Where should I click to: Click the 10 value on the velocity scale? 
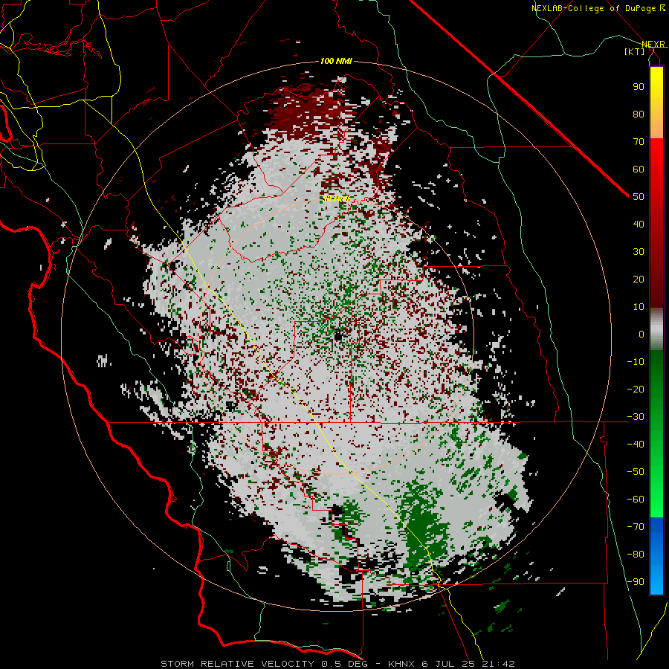tap(639, 307)
